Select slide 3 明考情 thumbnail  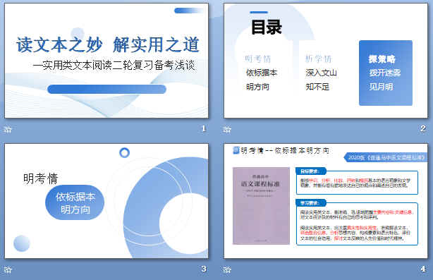pos(106,201)
